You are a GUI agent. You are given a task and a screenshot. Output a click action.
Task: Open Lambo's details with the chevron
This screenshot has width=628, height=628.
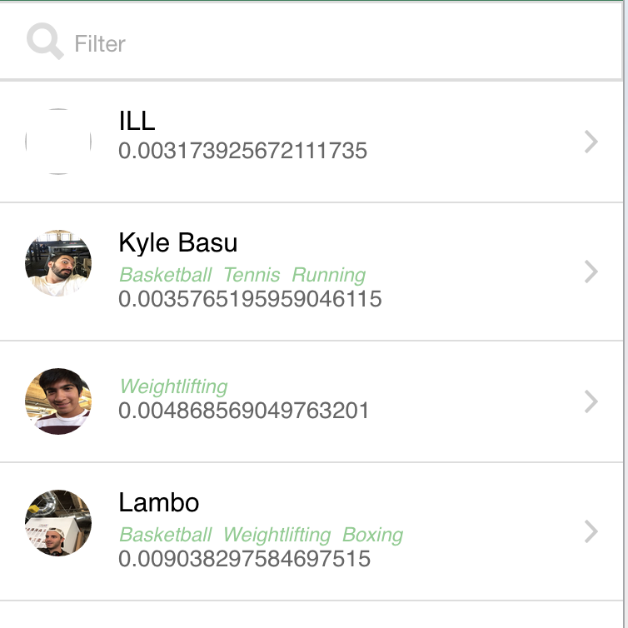[x=591, y=531]
